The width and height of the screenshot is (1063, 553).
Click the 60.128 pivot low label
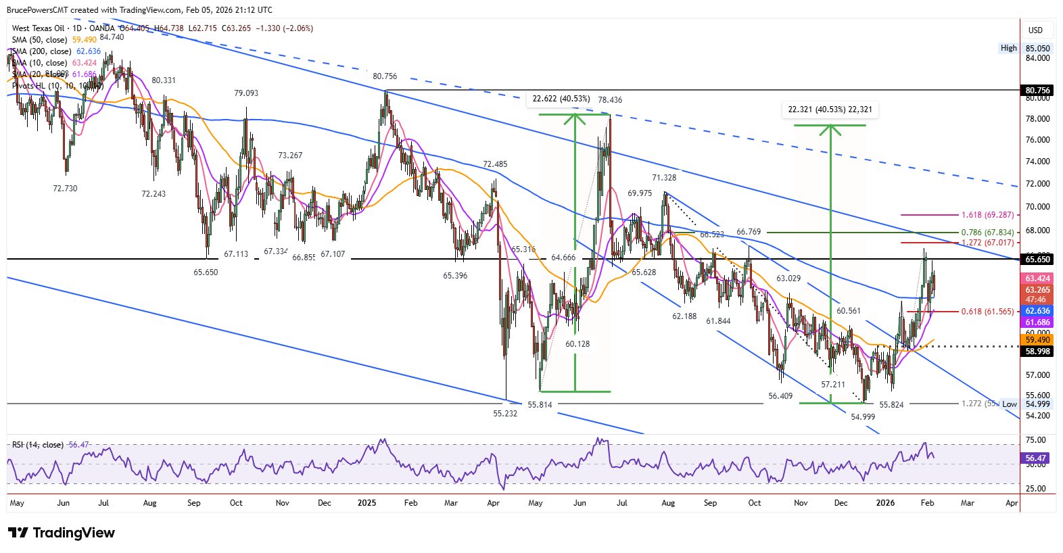click(x=577, y=344)
